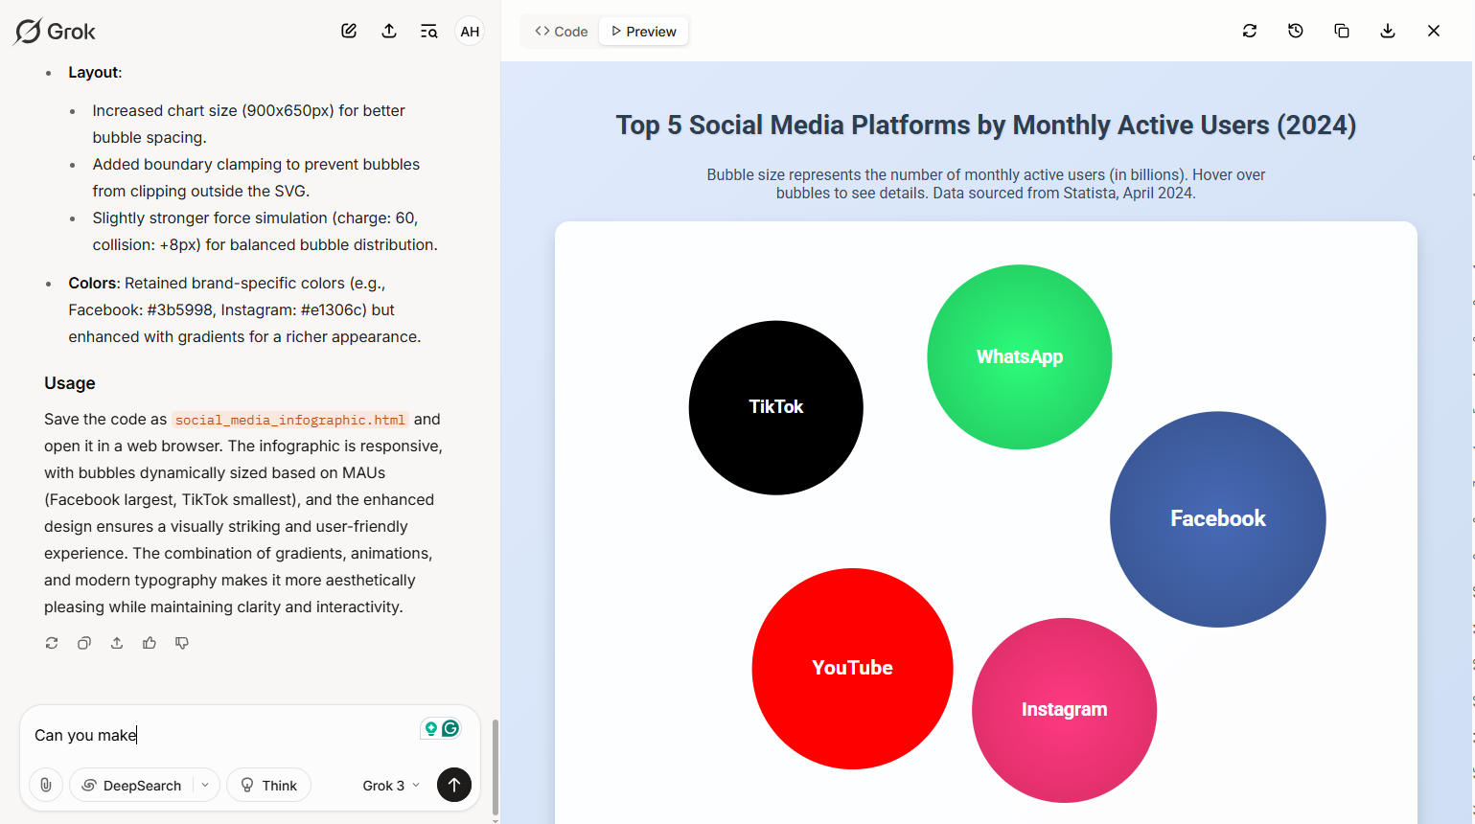Click the YouTube bubble
Viewport: 1475px width, 824px height.
(853, 669)
